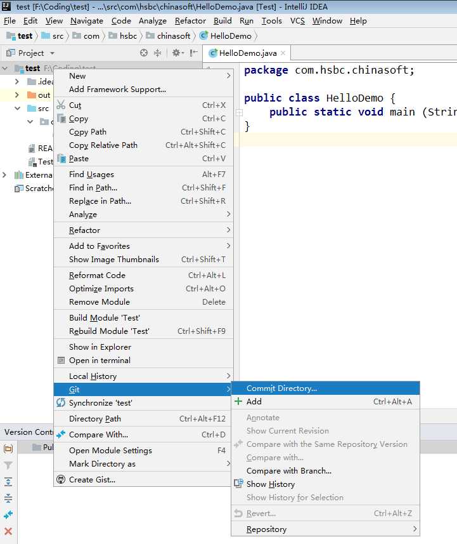Click the Open in terminal icon

(61, 360)
